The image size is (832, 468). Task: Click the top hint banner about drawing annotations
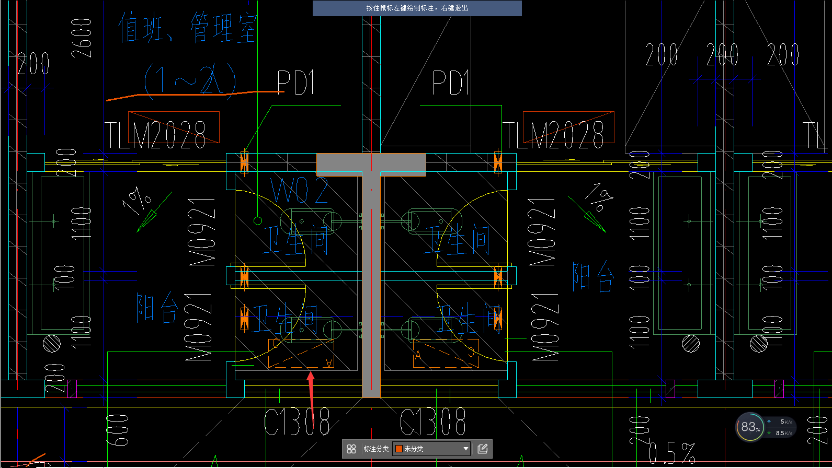[x=417, y=8]
